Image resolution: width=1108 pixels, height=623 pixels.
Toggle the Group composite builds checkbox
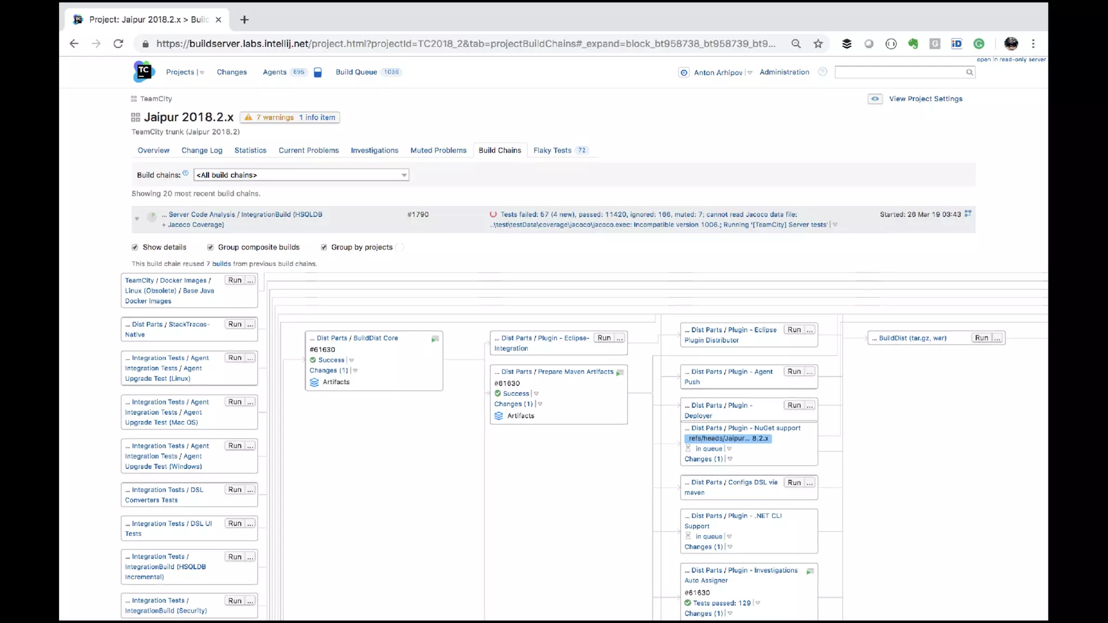pos(210,248)
